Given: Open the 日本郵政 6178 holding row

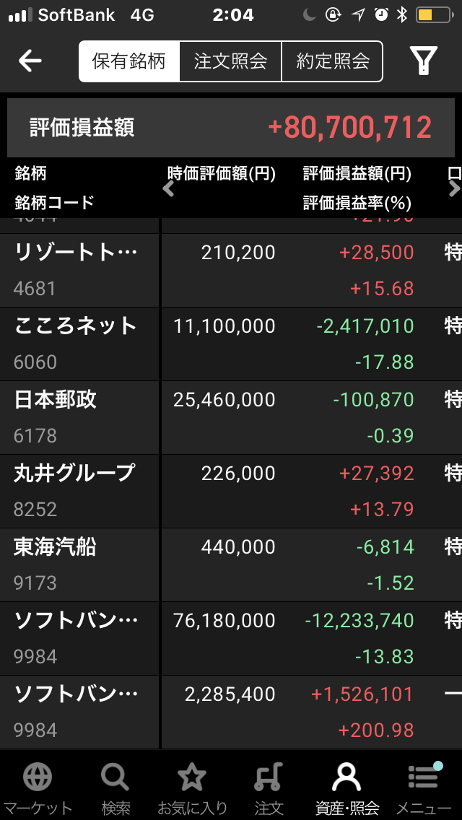Looking at the screenshot, I should 231,418.
